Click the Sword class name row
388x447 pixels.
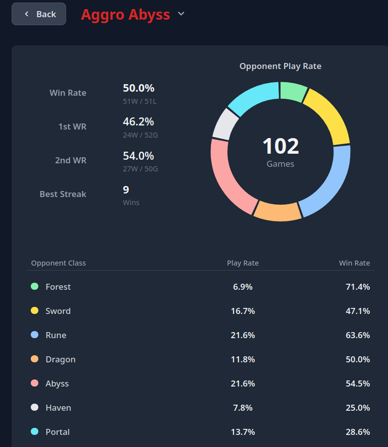(58, 311)
